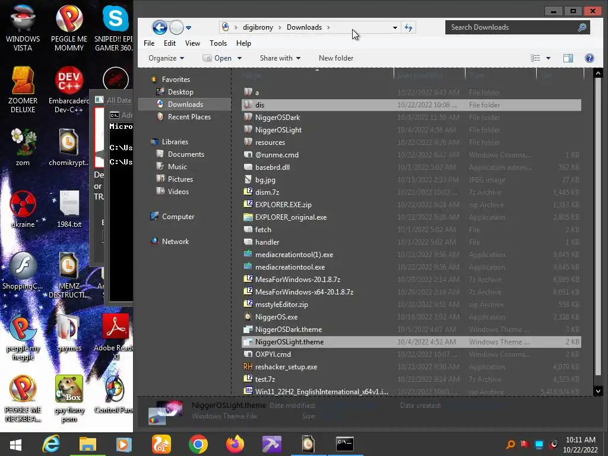Open the File menu
The image size is (608, 456).
(x=149, y=43)
